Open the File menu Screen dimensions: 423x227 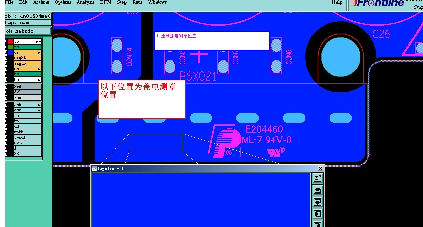coord(9,2)
